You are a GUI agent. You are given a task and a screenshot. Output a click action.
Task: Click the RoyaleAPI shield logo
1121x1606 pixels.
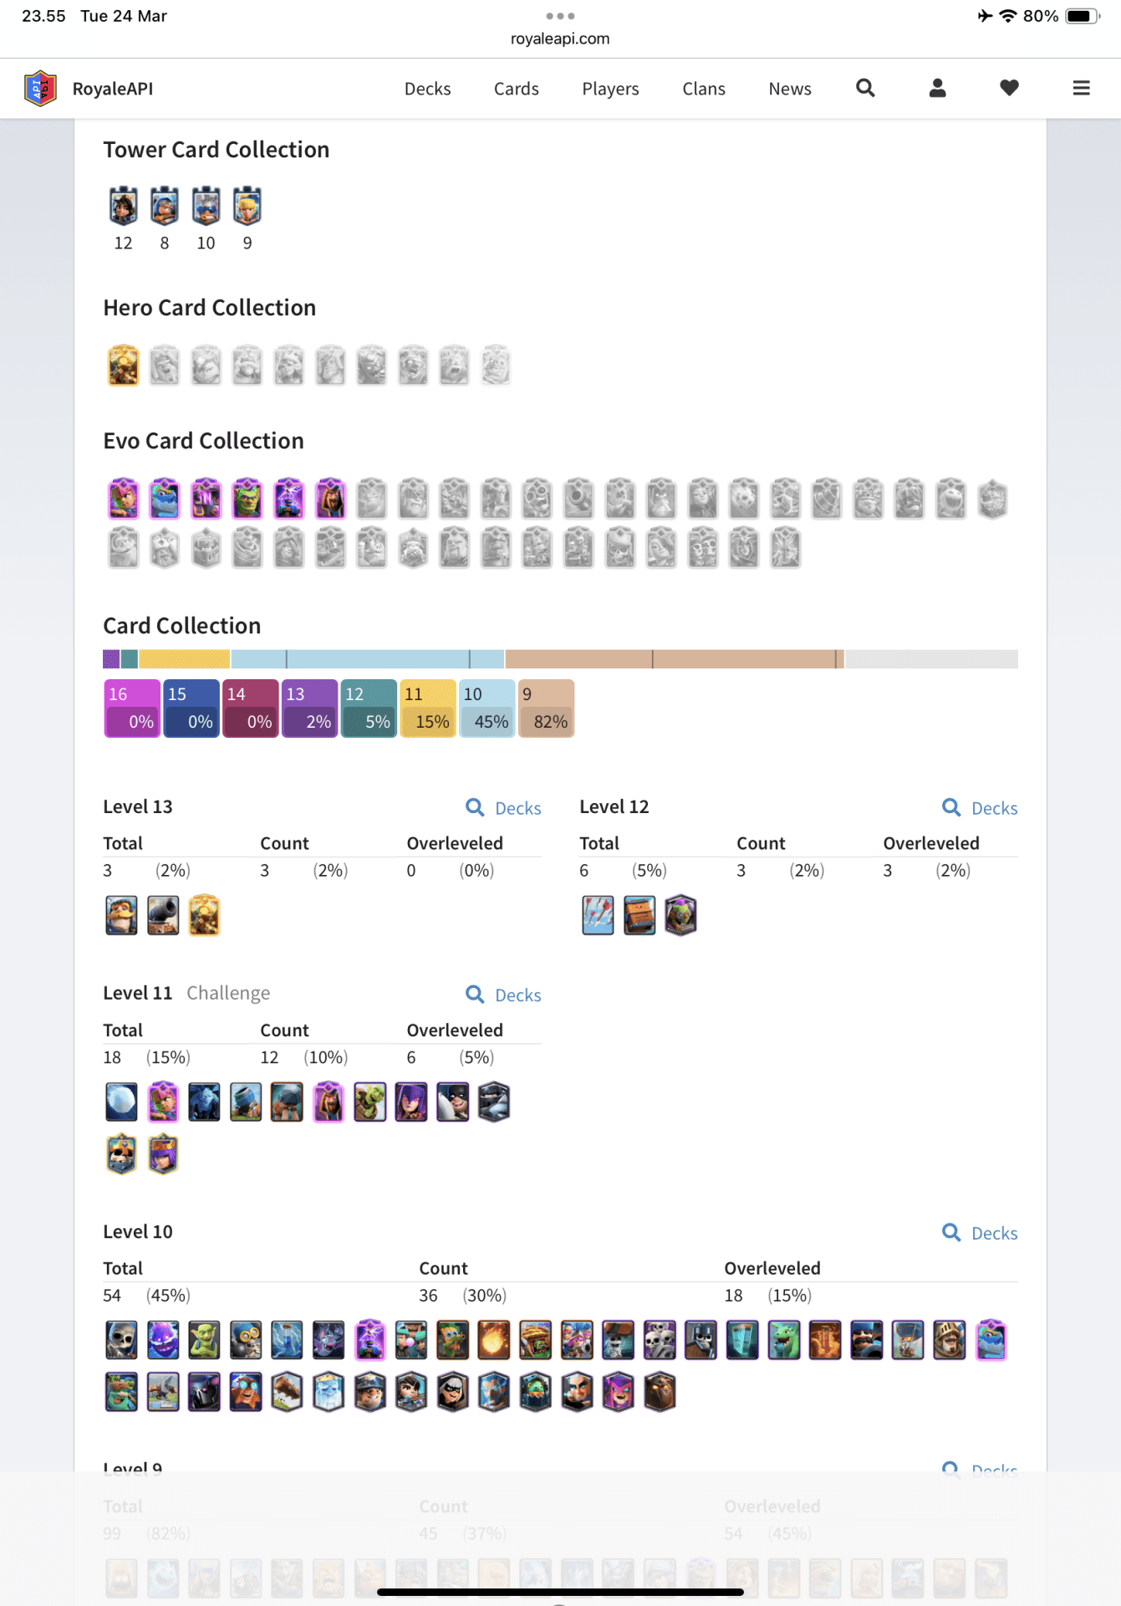(40, 88)
